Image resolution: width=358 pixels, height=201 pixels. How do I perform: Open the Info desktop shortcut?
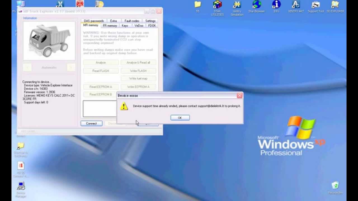[276, 6]
